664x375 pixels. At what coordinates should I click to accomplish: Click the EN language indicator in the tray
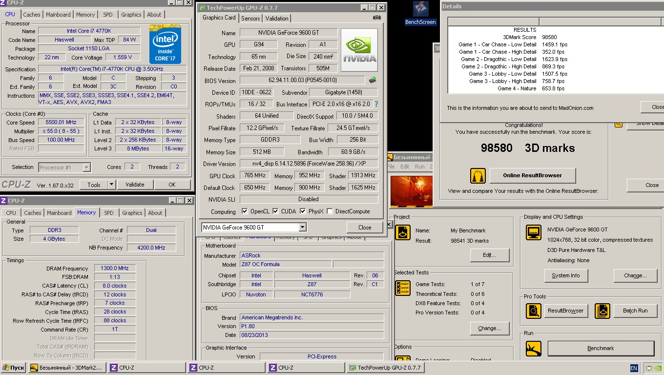click(634, 368)
